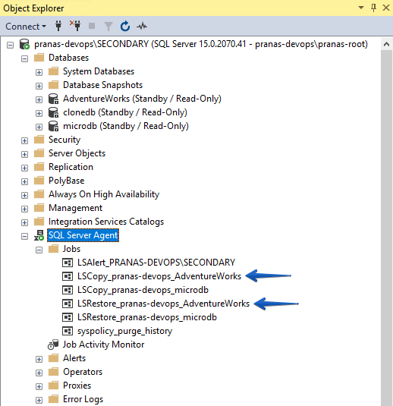Select the syspolicy_purge_history job
The image size is (393, 406).
point(124,331)
